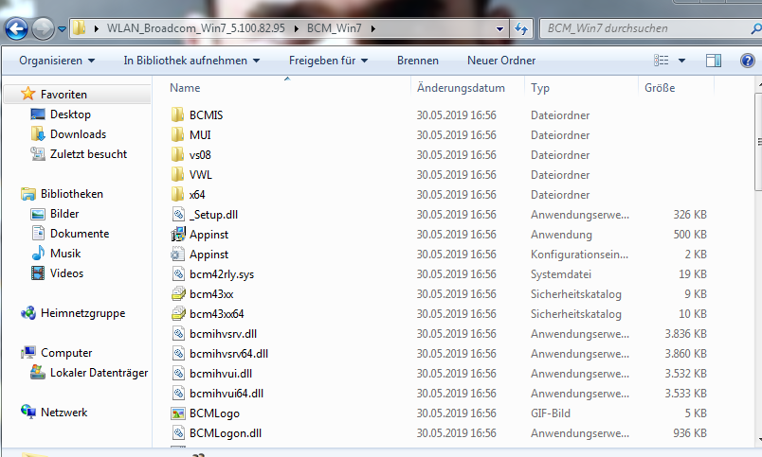The height and width of the screenshot is (457, 762).
Task: Open recent pages dropdown beside navigation arrows
Action: coord(62,29)
